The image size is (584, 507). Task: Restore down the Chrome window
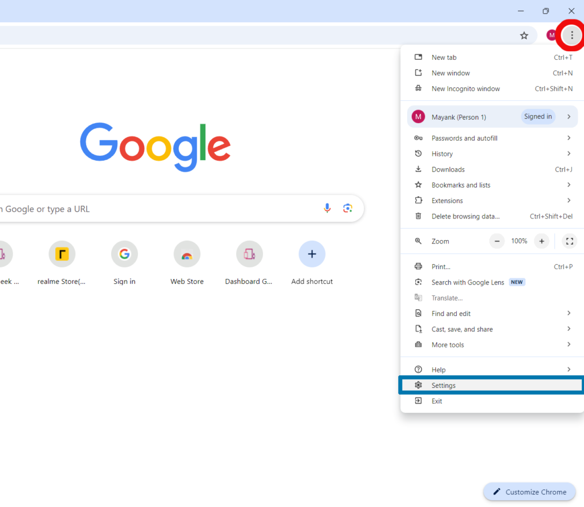click(x=546, y=11)
